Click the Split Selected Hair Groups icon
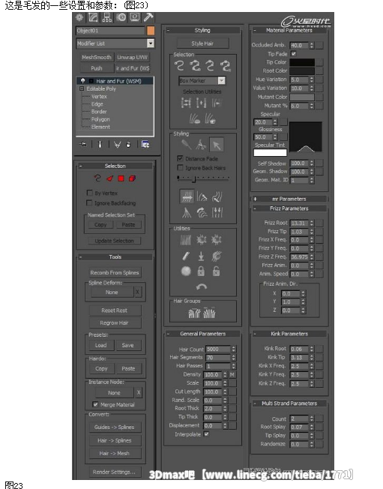 pos(194,313)
